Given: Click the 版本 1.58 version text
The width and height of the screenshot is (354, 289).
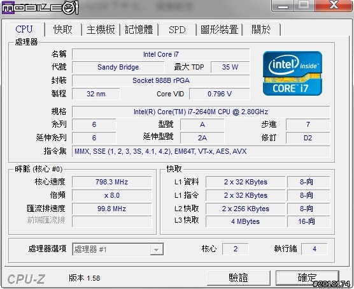Looking at the screenshot, I should pos(85,278).
